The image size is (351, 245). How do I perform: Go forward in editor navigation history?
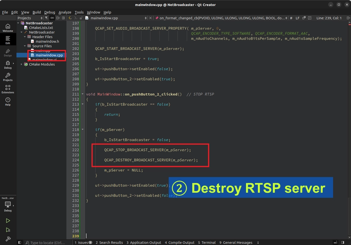76,18
